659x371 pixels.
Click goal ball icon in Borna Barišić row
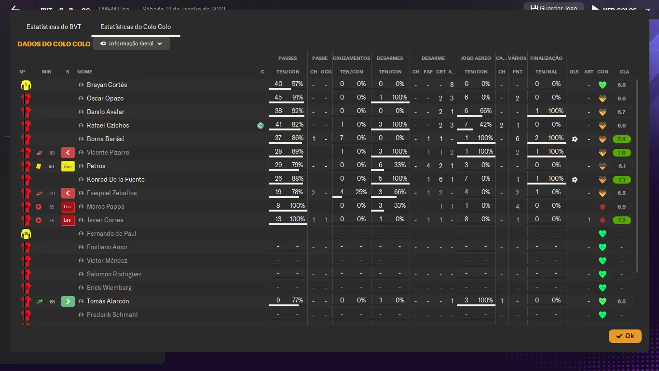click(574, 139)
